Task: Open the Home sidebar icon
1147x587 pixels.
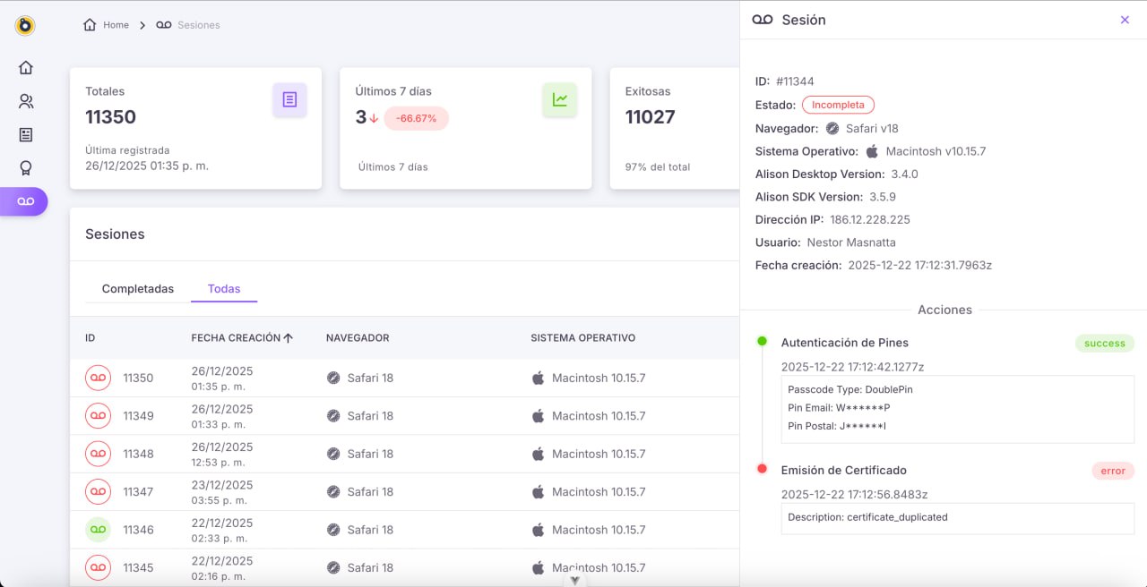Action: 26,68
